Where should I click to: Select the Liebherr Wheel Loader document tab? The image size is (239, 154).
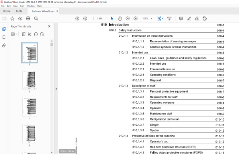coord(43,11)
